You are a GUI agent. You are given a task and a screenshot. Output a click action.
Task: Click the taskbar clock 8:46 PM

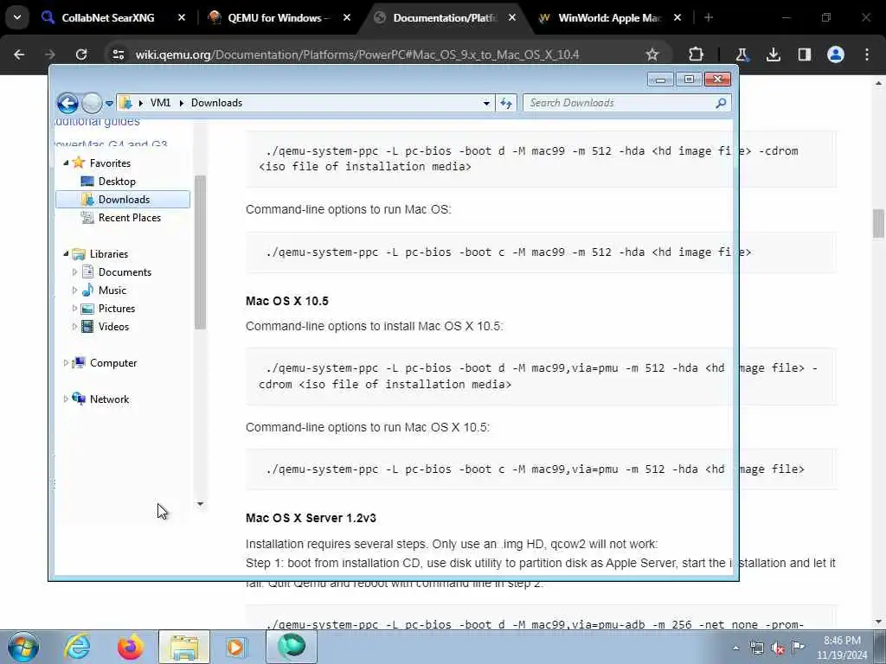click(x=842, y=648)
